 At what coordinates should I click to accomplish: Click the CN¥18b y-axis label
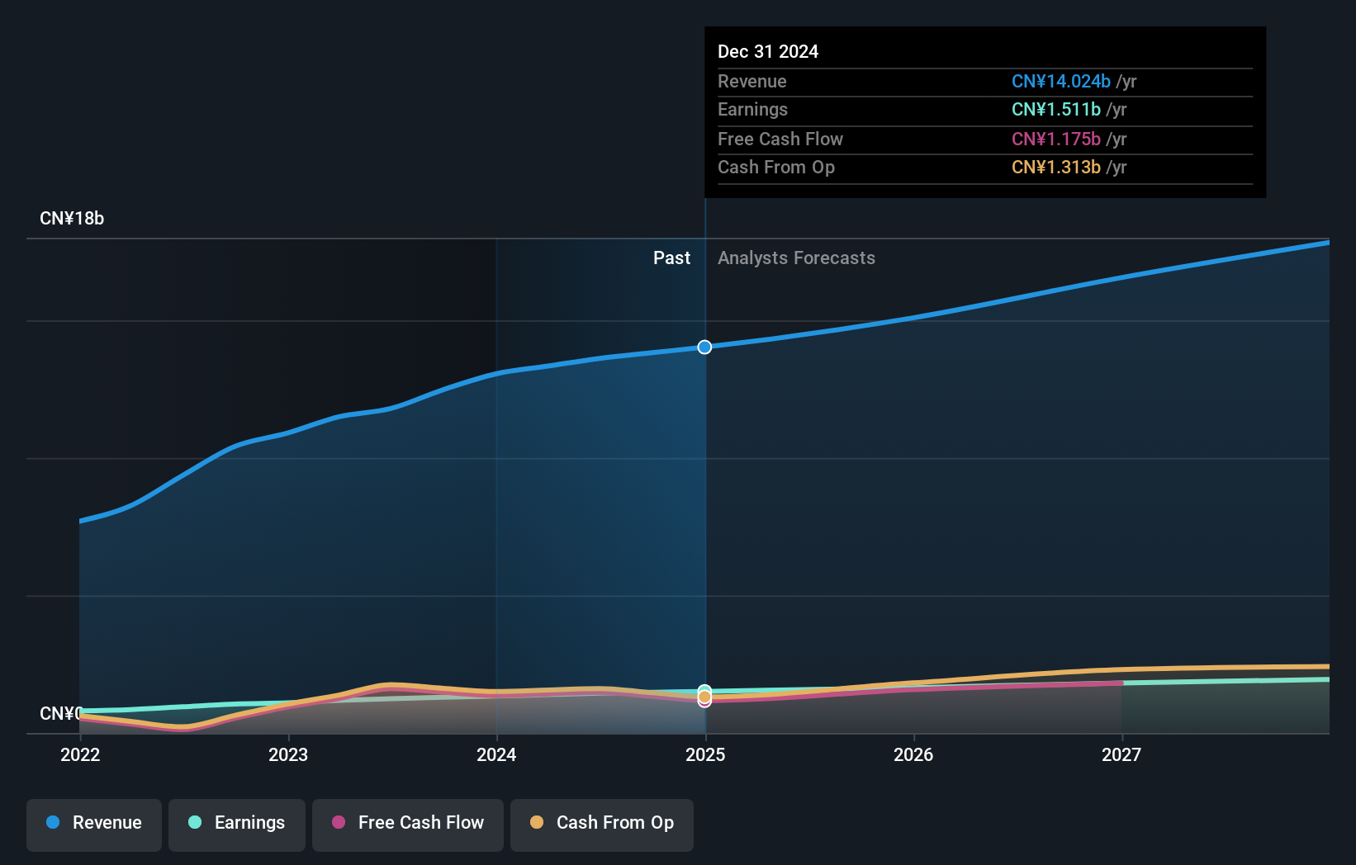pyautogui.click(x=72, y=219)
